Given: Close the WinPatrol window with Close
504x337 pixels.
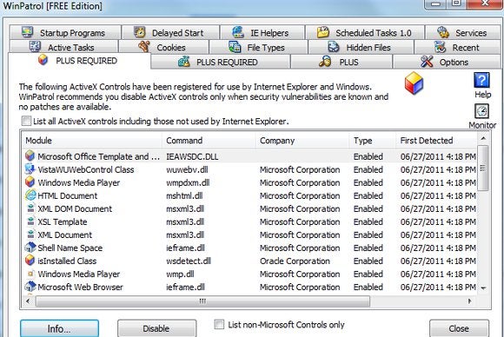Looking at the screenshot, I should click(x=459, y=328).
